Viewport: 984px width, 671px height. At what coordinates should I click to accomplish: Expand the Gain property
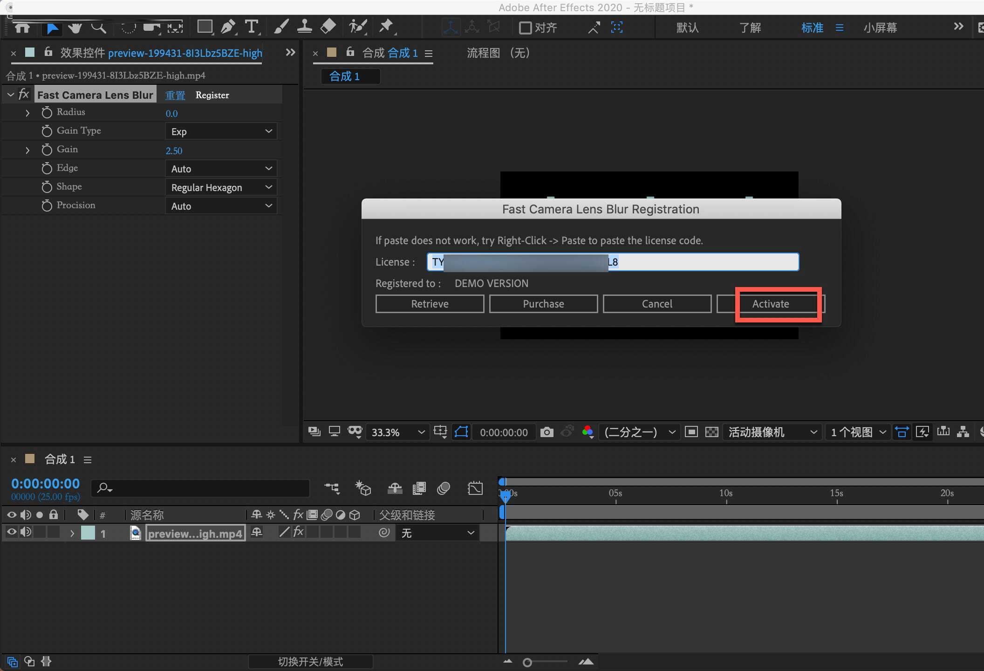27,150
